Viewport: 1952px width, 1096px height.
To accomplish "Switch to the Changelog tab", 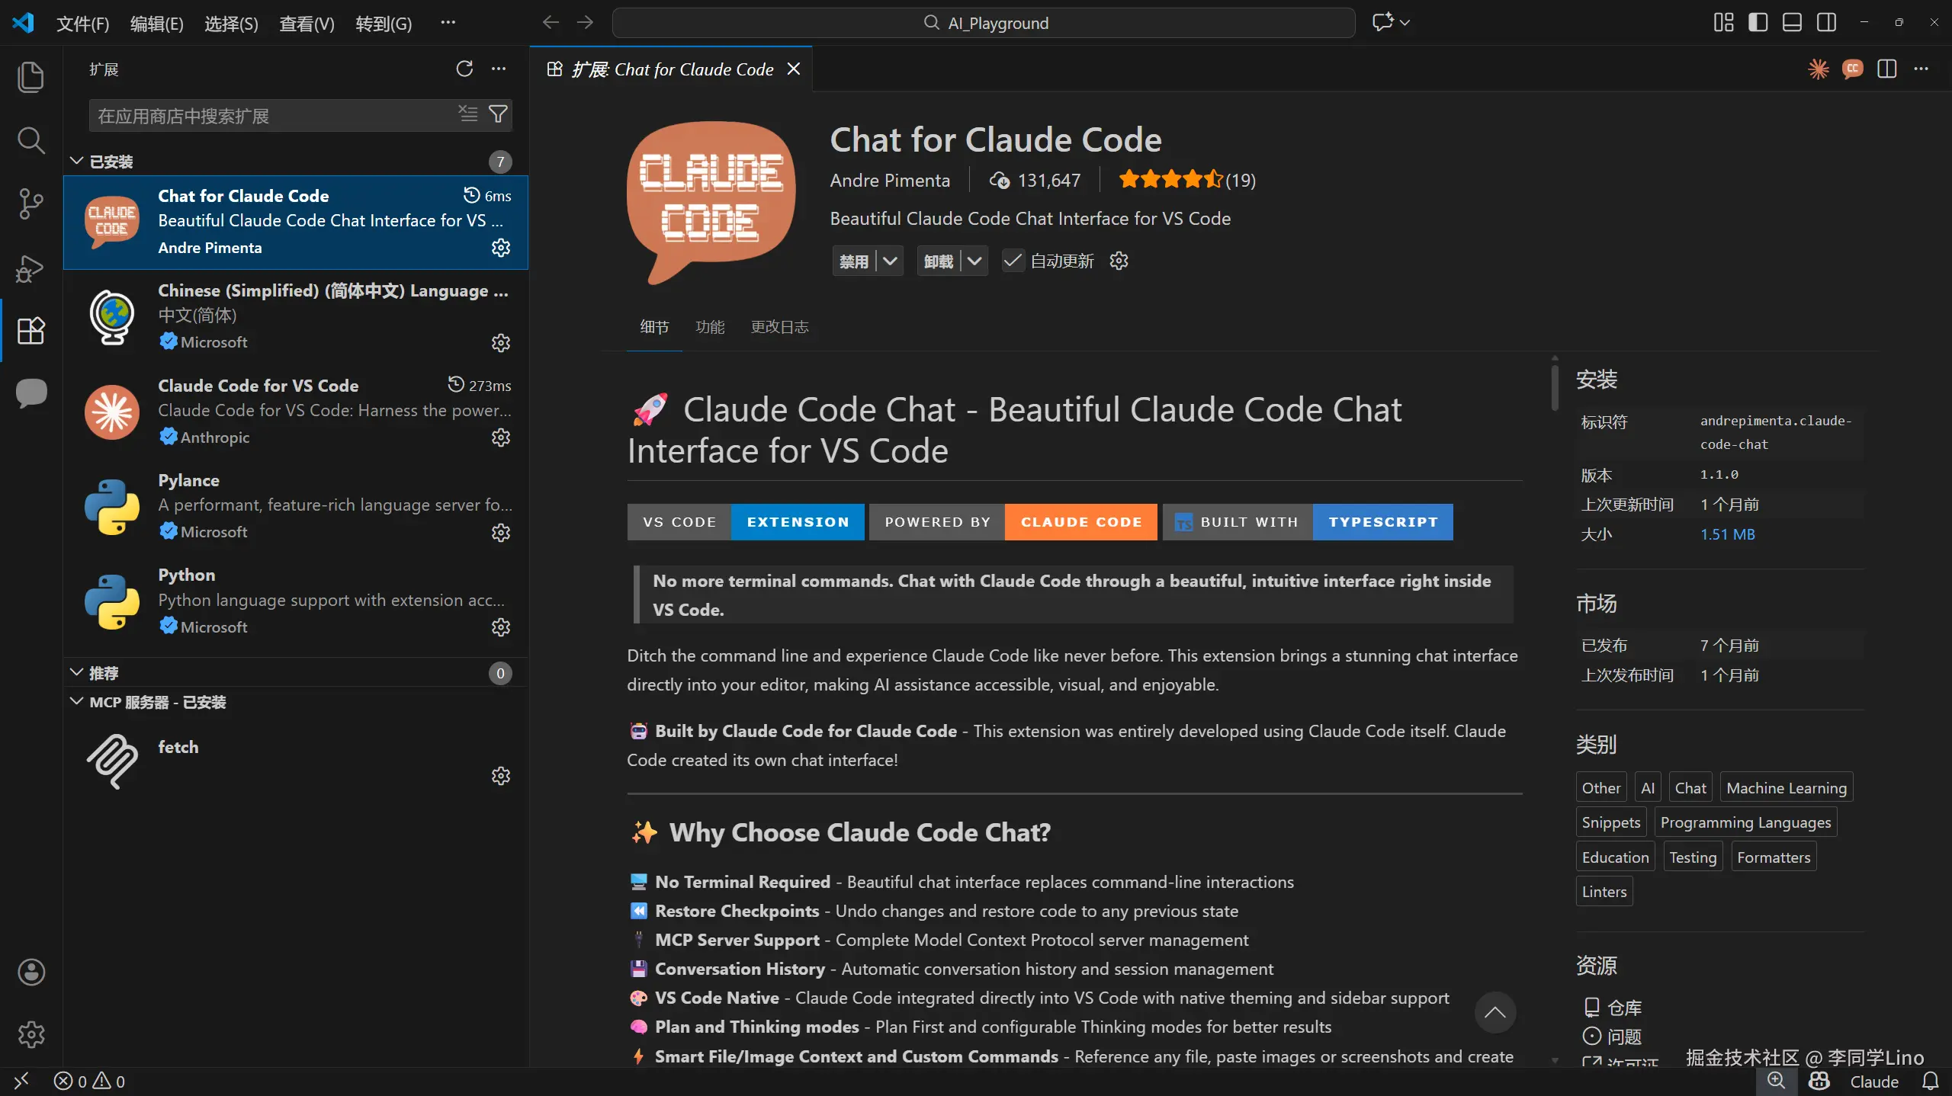I will 779,327.
